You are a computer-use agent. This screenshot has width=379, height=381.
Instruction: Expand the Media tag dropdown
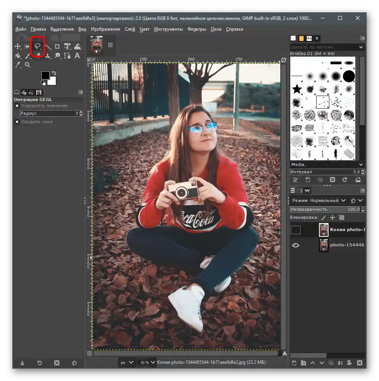click(x=361, y=164)
